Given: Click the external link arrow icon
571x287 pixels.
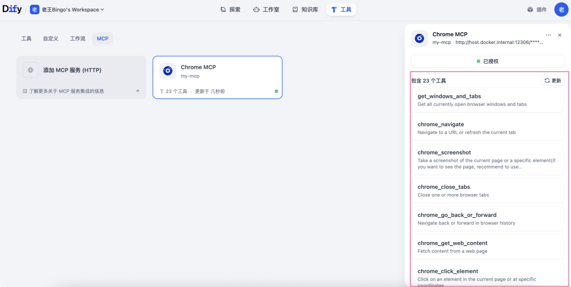Looking at the screenshot, I should pyautogui.click(x=137, y=91).
